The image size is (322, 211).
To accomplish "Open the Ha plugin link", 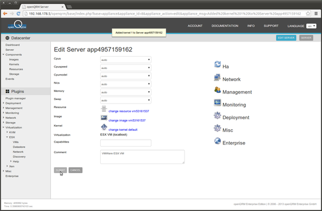I will [225, 67].
